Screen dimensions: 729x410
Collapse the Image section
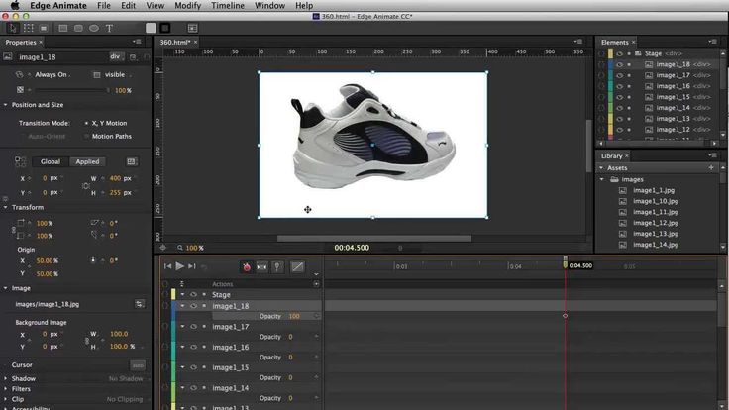click(6, 288)
